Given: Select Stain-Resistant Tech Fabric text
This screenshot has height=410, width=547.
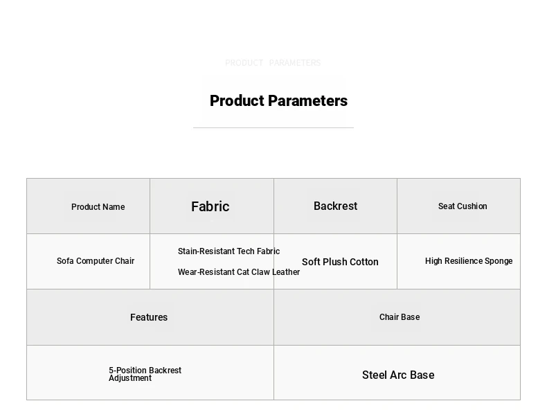Looking at the screenshot, I should [x=229, y=251].
